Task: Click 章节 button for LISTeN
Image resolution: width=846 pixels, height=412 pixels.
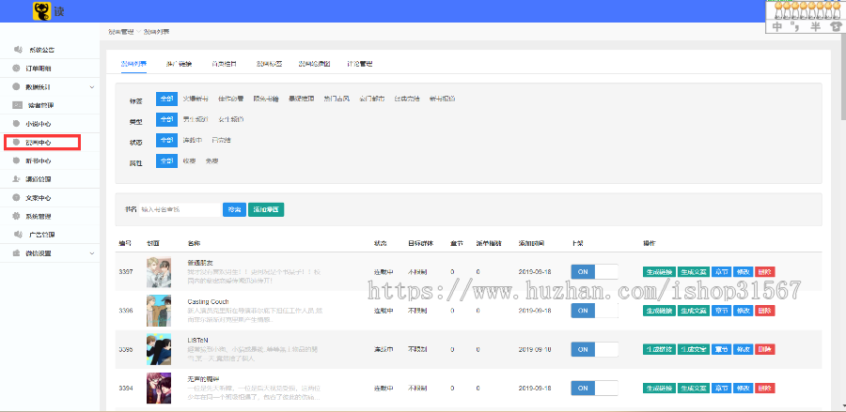Action: 721,349
